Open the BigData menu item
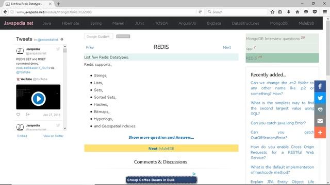This screenshot has height=185, width=330. click(214, 23)
